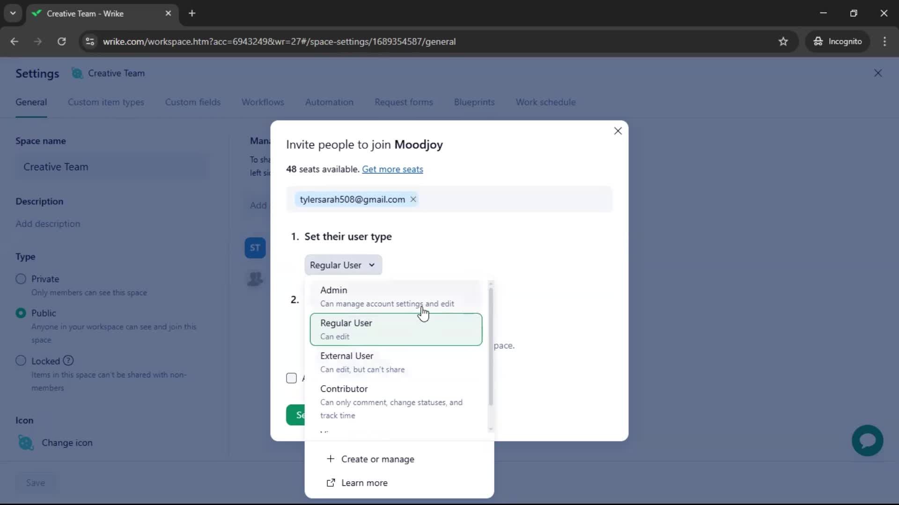Go back to previous page
Viewport: 899px width, 505px height.
pyautogui.click(x=15, y=42)
